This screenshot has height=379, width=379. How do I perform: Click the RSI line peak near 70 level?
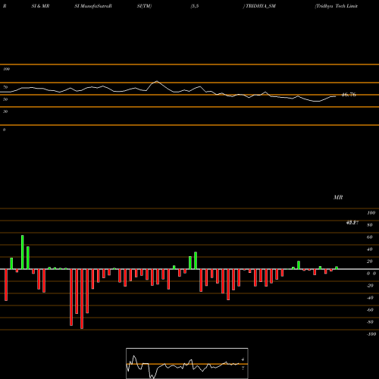coord(157,81)
